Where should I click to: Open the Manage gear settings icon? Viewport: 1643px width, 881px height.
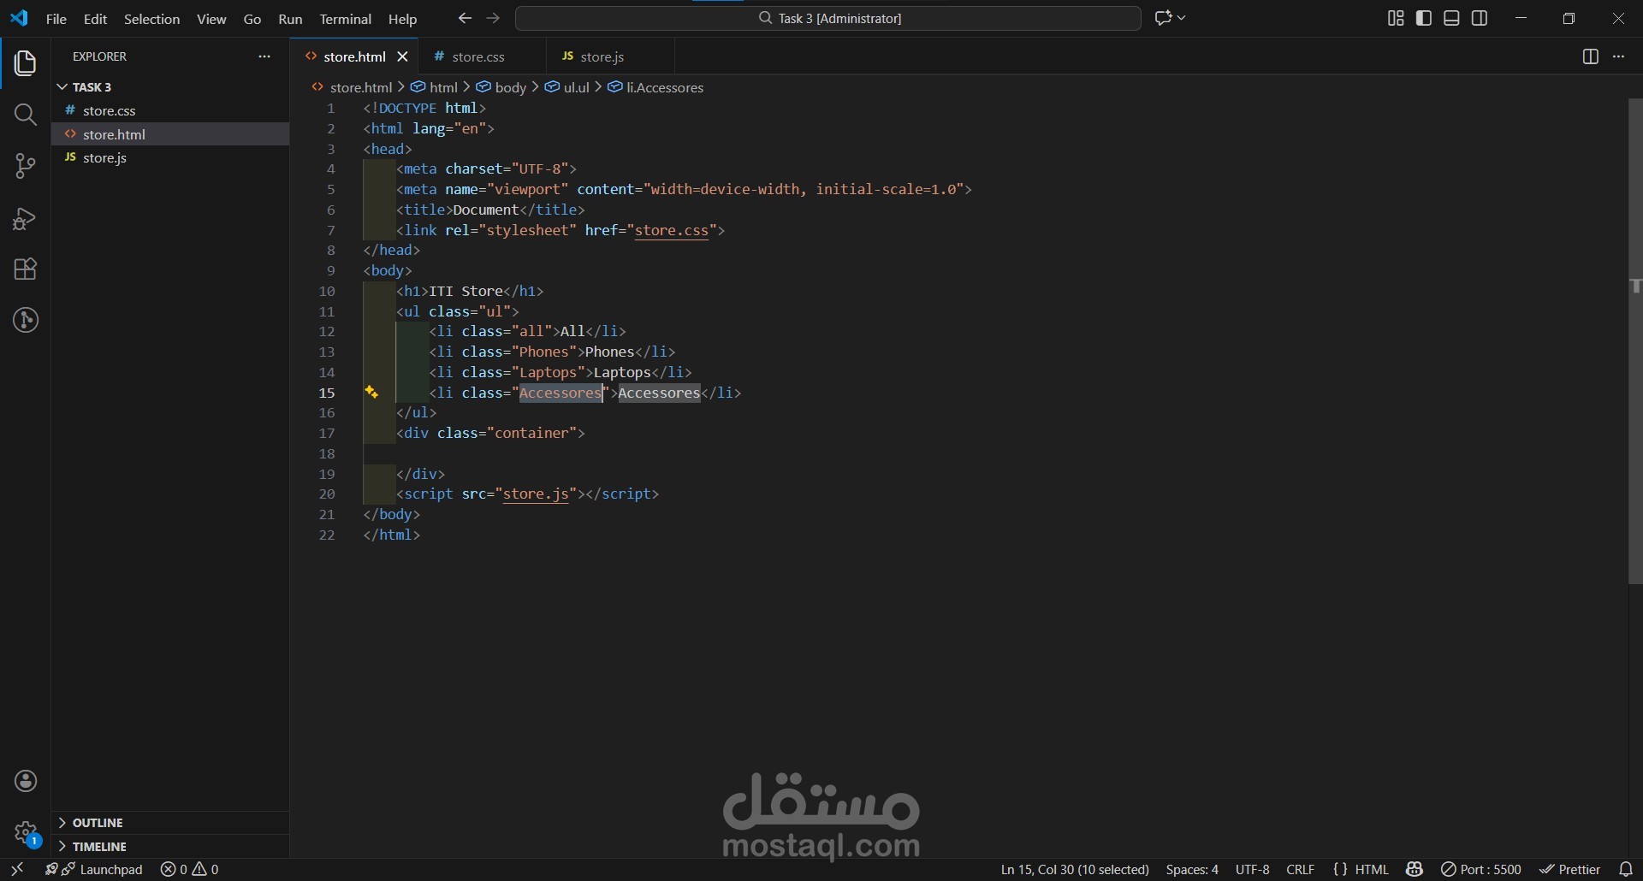pos(26,832)
